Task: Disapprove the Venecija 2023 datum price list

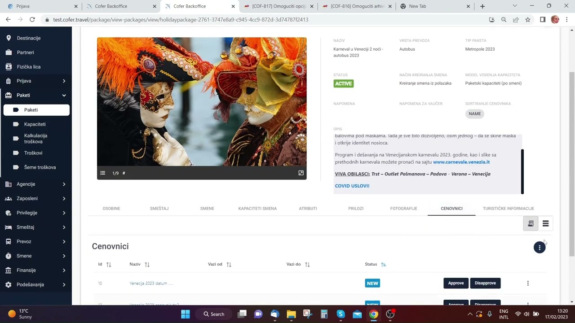Action: [485, 283]
